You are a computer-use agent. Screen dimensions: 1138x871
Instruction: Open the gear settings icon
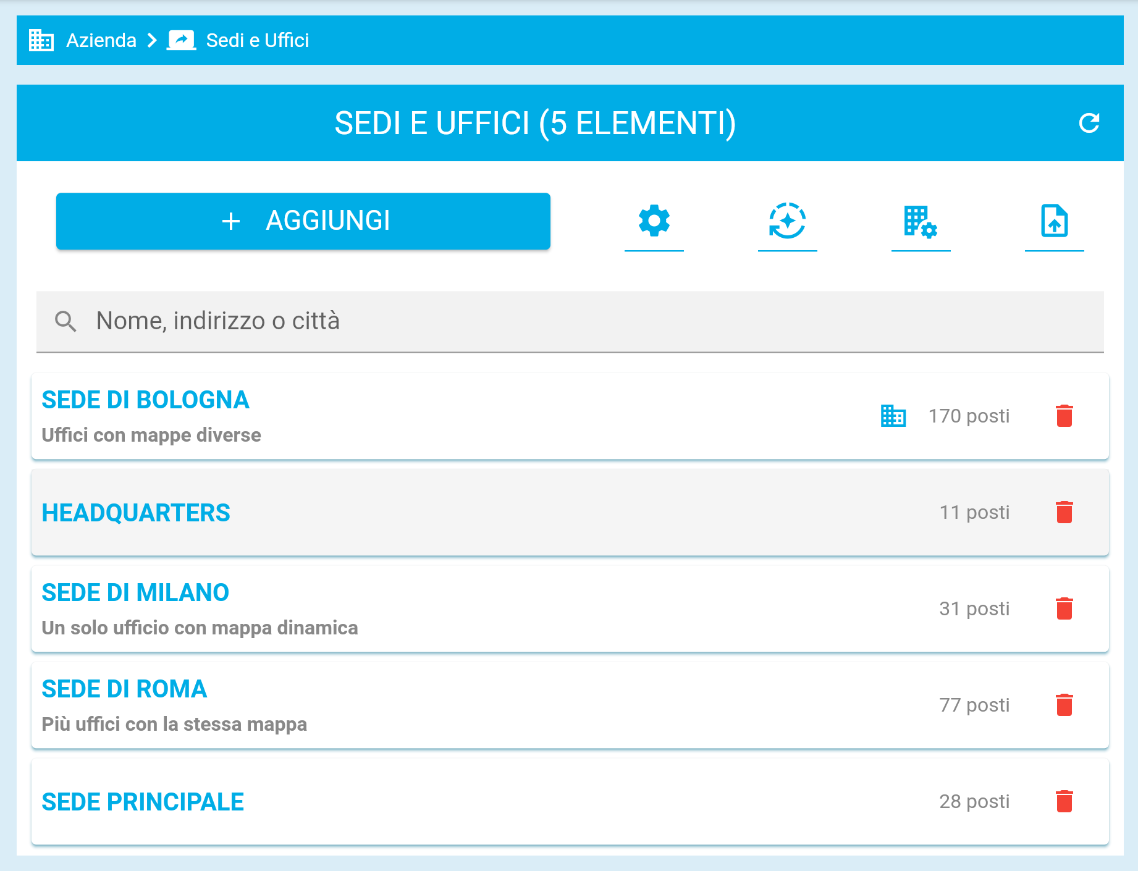click(x=654, y=221)
